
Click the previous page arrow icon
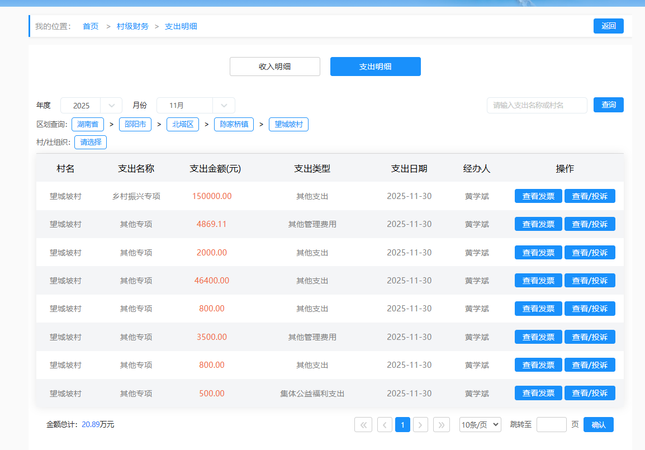[385, 425]
